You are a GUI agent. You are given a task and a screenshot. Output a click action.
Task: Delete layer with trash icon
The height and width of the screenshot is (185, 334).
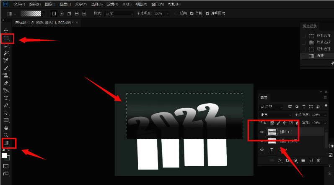click(x=318, y=160)
